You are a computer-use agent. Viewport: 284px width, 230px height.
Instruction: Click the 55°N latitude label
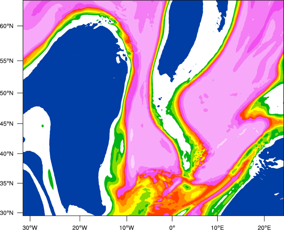[x=7, y=61]
